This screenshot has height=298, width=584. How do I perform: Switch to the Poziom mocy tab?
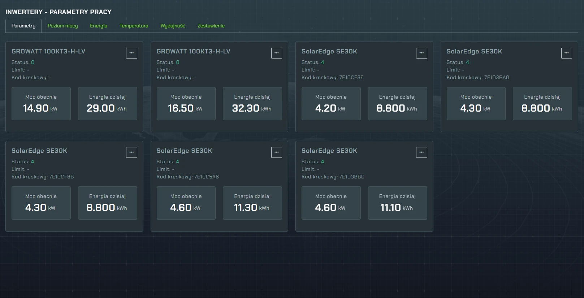tap(63, 26)
